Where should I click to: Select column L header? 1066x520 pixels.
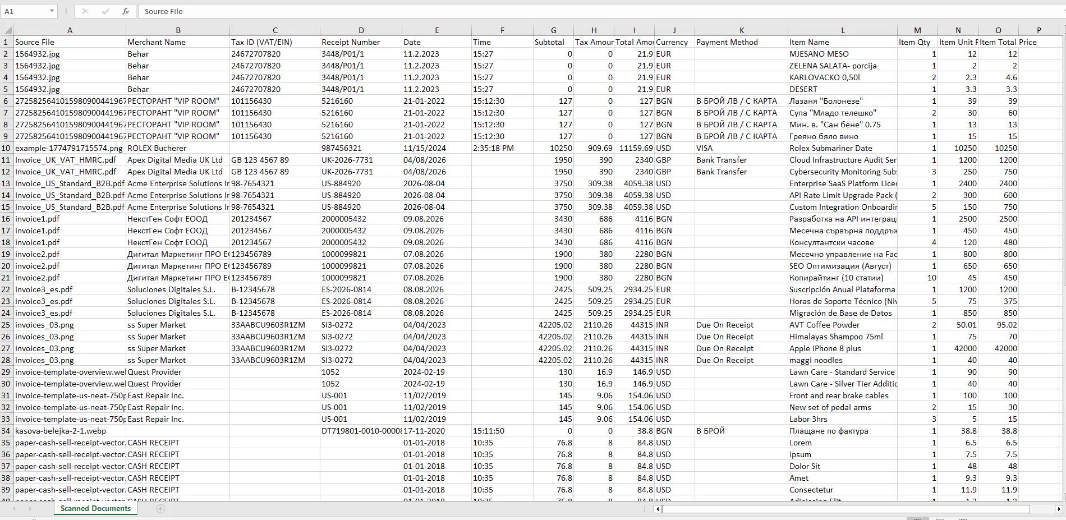pyautogui.click(x=843, y=30)
